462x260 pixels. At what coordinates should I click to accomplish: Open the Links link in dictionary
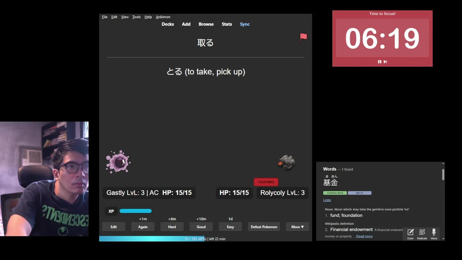(x=327, y=200)
